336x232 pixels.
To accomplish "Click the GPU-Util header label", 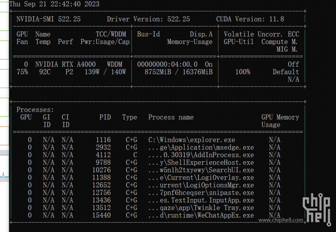I will 239,42.
